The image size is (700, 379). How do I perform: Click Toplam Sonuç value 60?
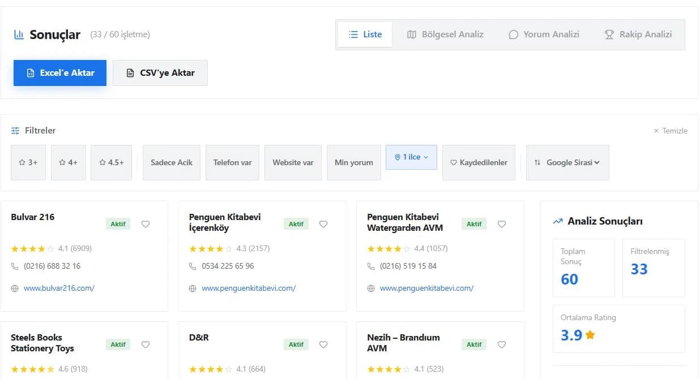[569, 279]
